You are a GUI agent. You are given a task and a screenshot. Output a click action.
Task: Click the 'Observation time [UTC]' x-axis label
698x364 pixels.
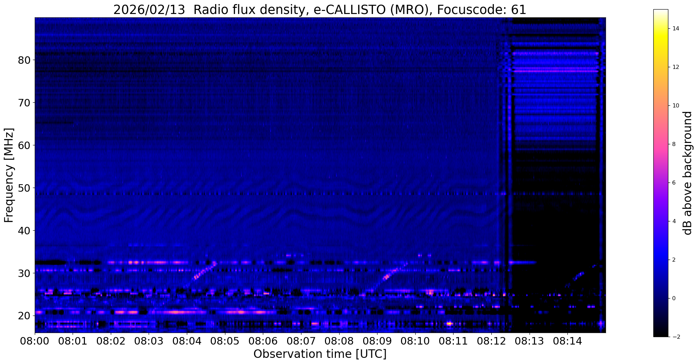pyautogui.click(x=320, y=354)
